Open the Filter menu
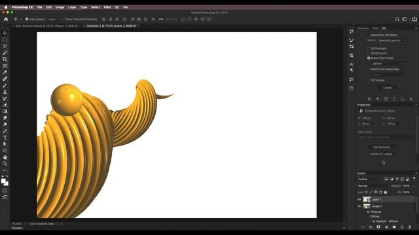Viewport: 419px width, 235px height. click(x=107, y=7)
